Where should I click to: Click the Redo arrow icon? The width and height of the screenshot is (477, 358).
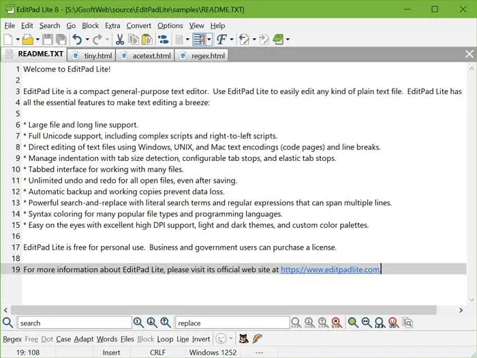(x=97, y=40)
